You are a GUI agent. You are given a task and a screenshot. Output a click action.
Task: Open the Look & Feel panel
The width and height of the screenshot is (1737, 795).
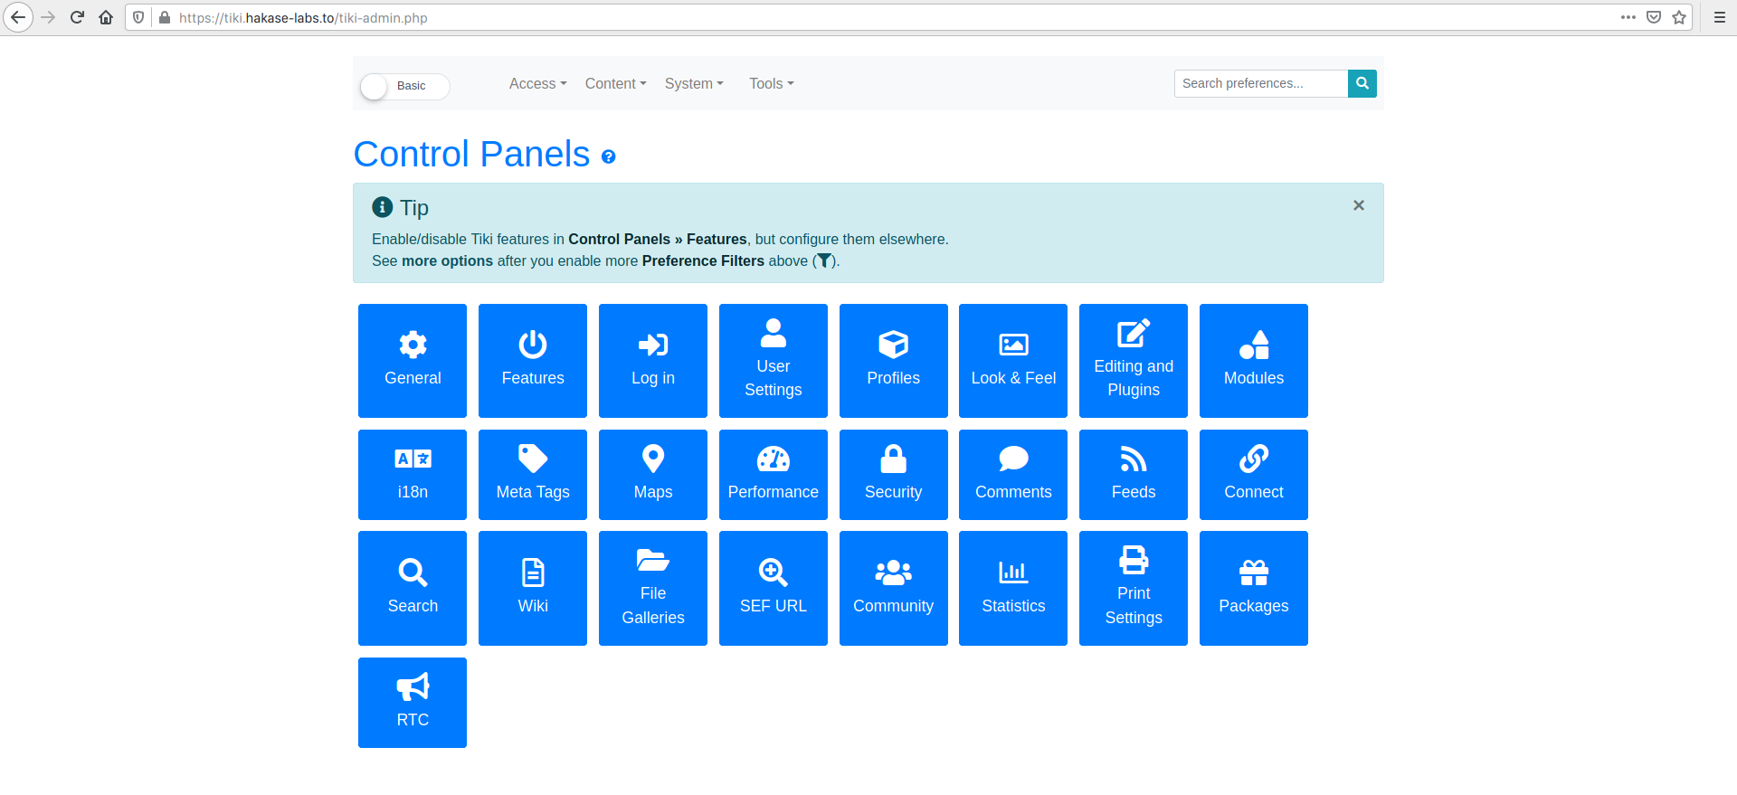[1013, 360]
